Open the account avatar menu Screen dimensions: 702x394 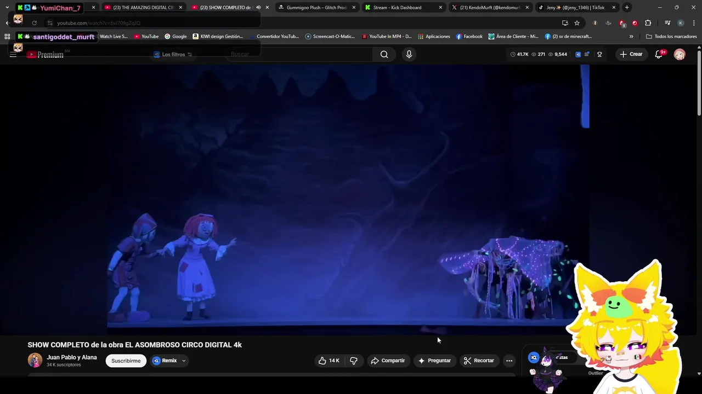680,54
